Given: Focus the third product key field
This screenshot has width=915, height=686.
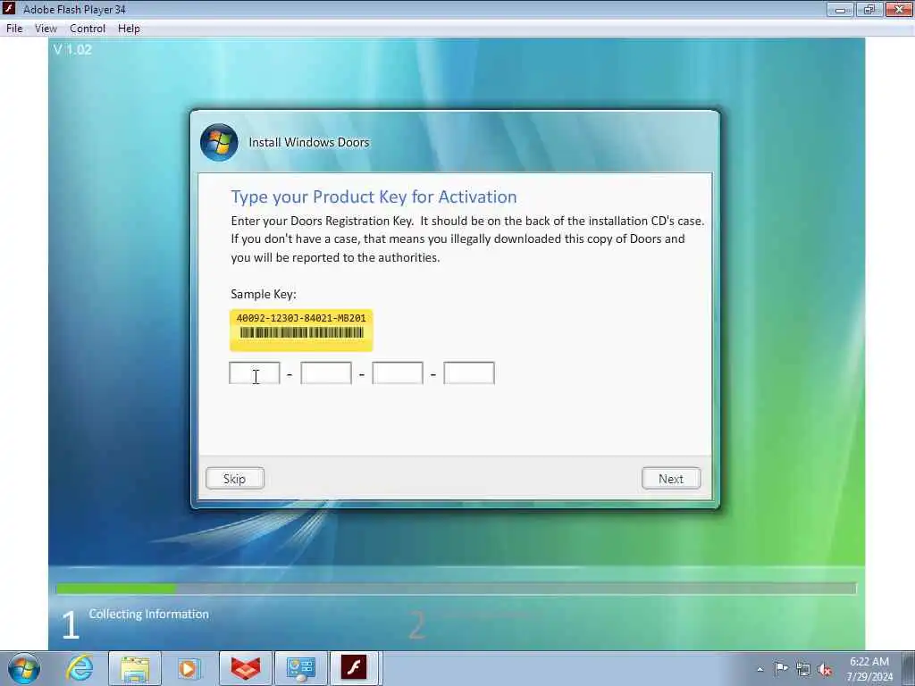Looking at the screenshot, I should click(398, 372).
